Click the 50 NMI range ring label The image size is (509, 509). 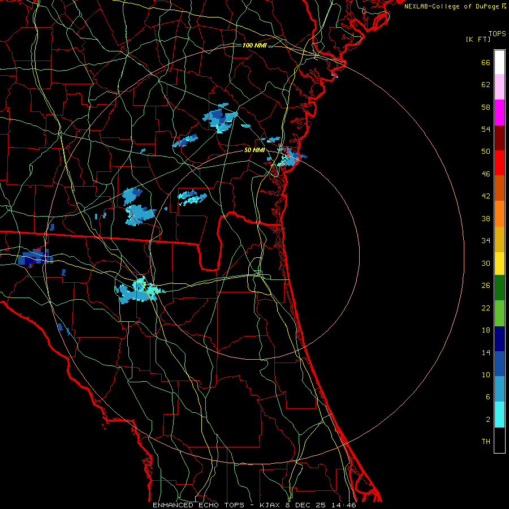pos(255,150)
